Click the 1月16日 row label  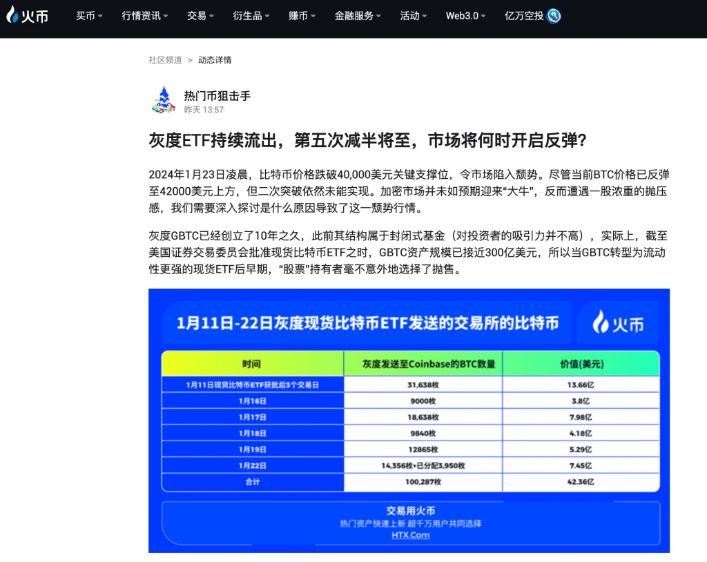(x=253, y=401)
